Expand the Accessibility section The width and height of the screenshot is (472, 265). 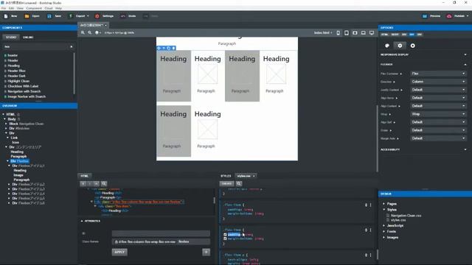[424, 149]
